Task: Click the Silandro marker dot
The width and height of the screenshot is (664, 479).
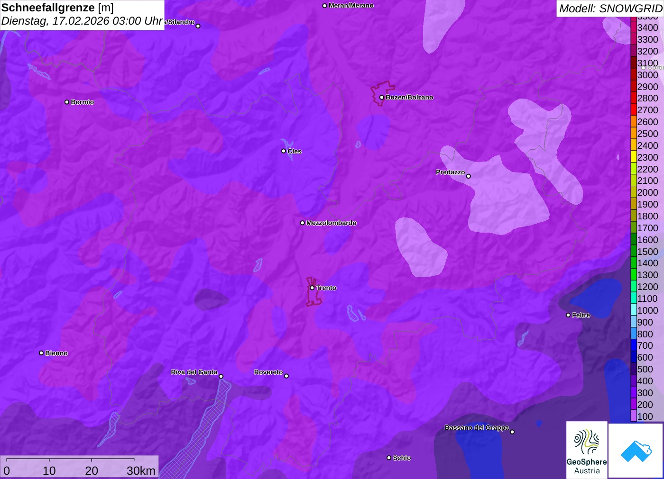Action: coord(198,26)
